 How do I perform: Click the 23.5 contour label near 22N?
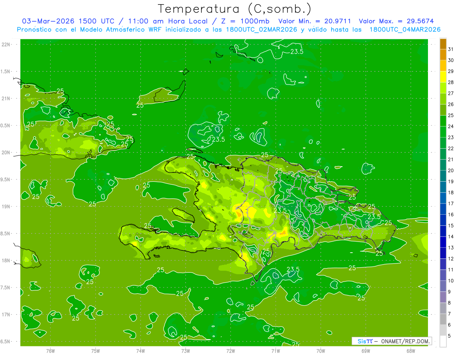[x=297, y=51]
